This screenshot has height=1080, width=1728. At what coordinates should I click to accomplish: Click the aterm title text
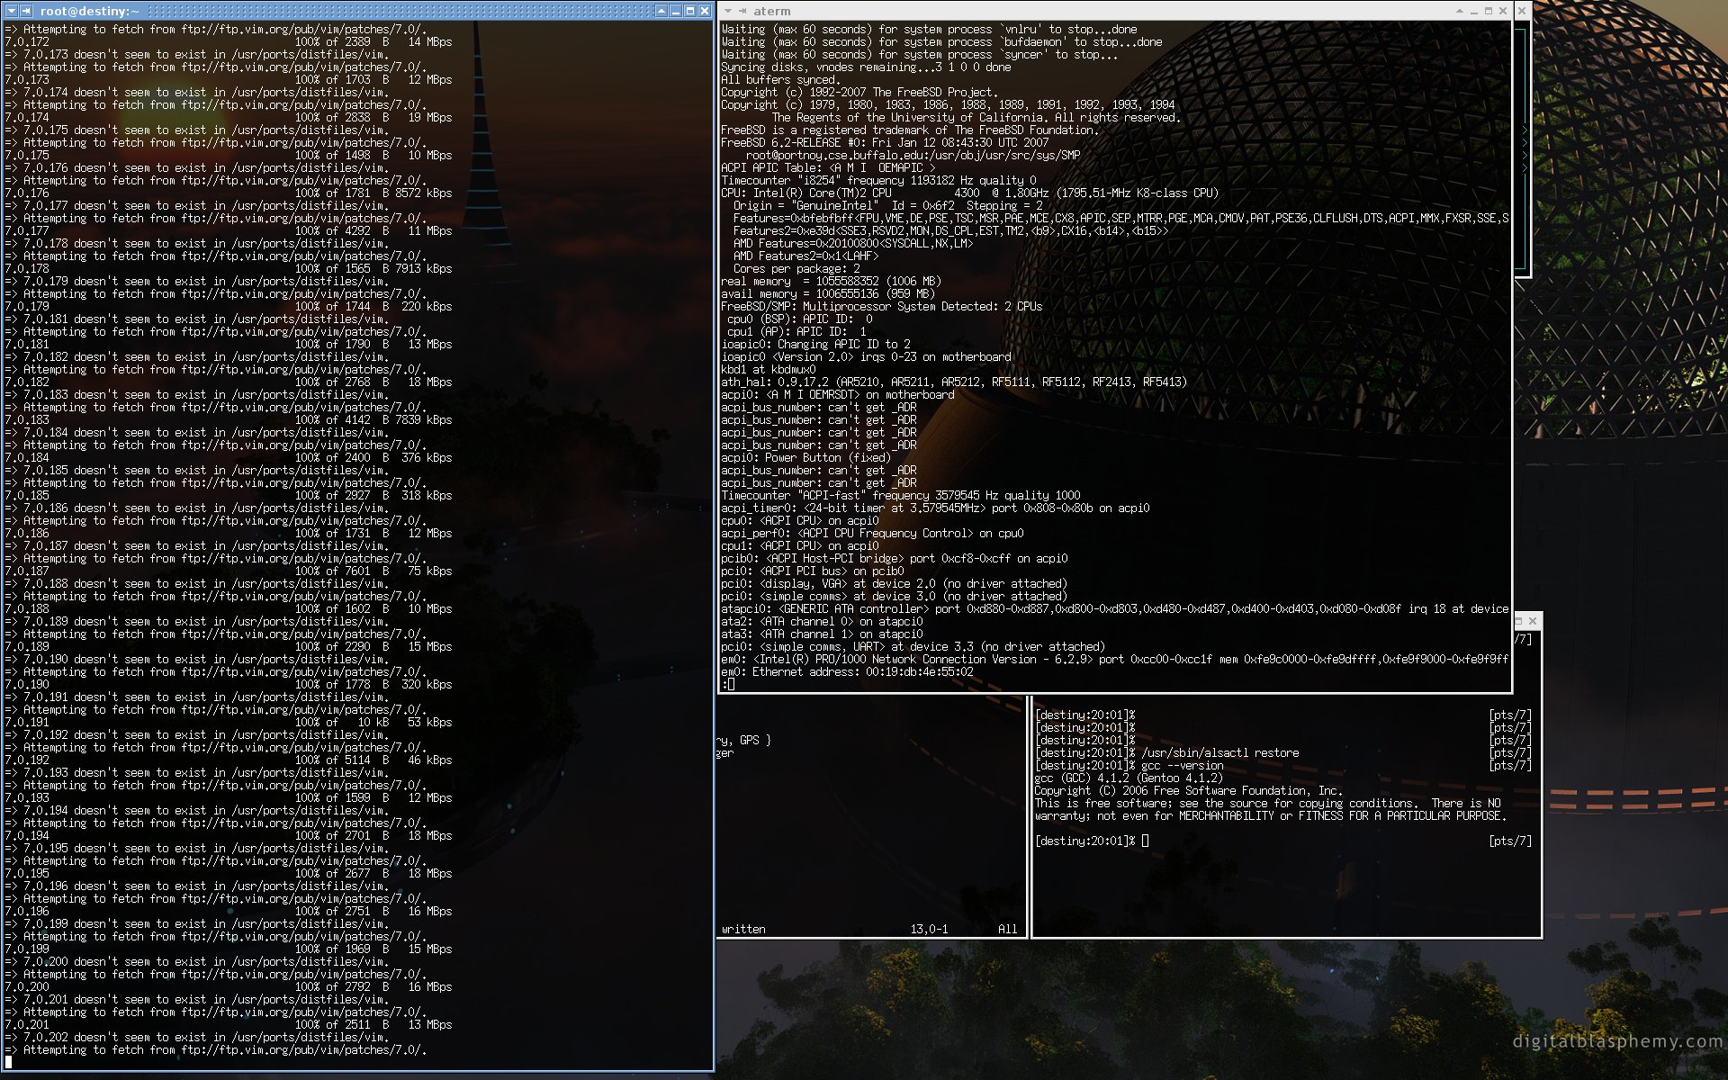click(x=772, y=11)
